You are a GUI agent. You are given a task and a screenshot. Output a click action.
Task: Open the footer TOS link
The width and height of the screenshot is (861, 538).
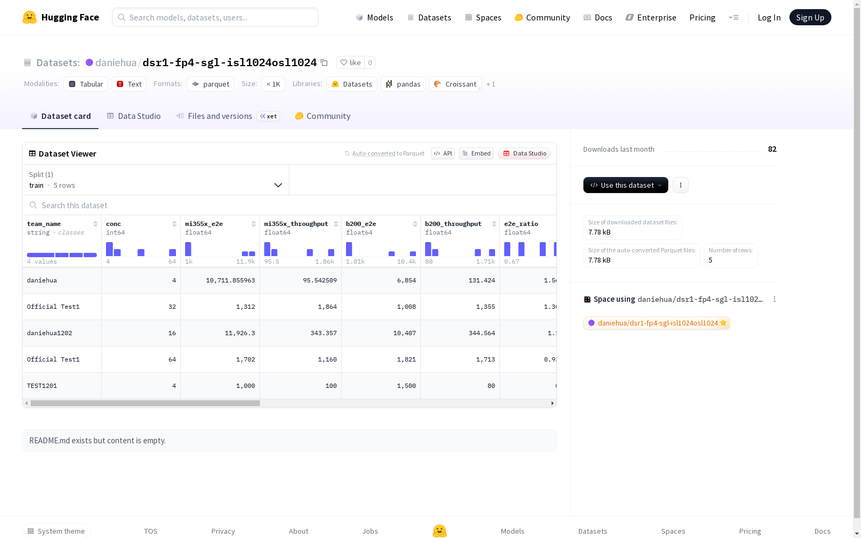[151, 531]
